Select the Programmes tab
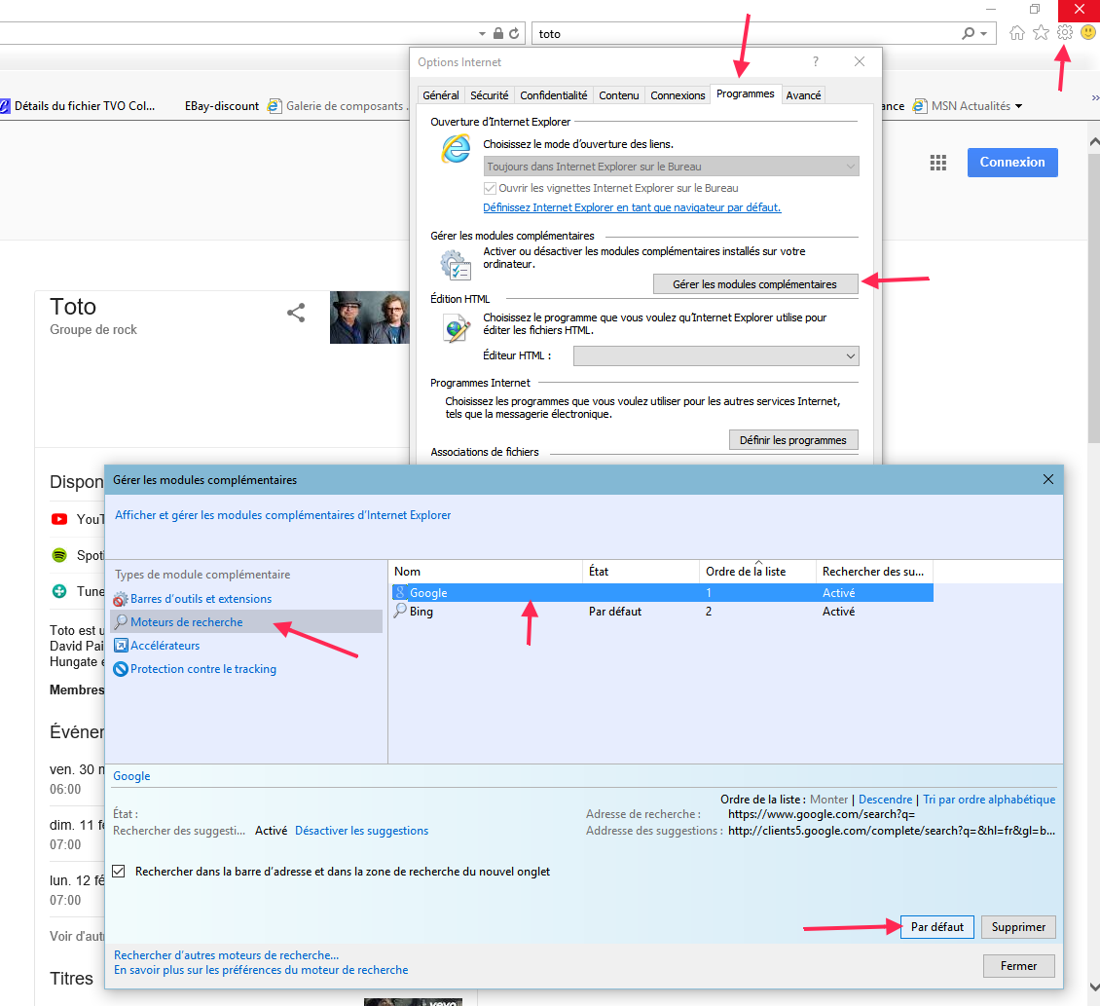 point(745,94)
